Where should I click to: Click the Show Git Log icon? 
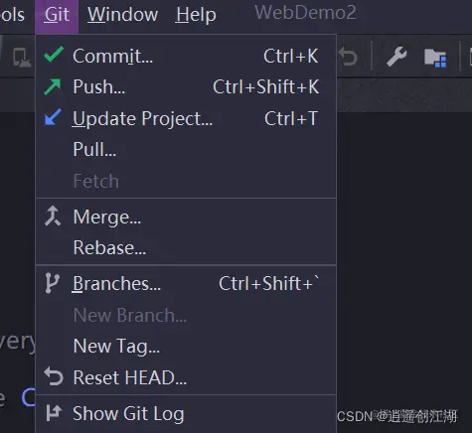(54, 413)
